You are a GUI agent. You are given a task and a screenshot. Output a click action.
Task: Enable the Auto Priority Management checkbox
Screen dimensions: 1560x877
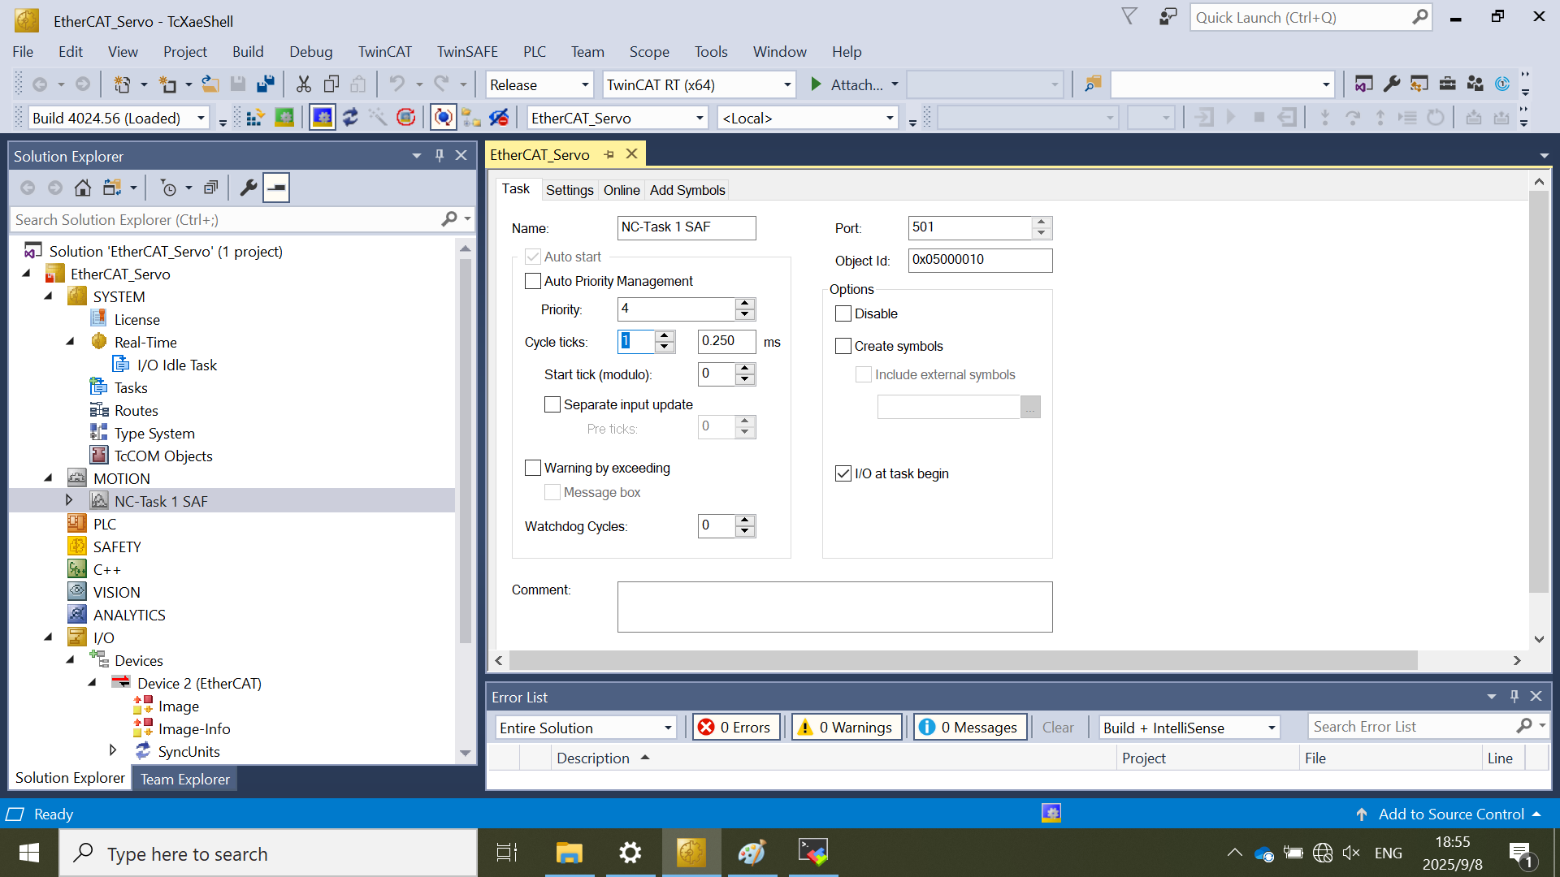[x=533, y=281]
